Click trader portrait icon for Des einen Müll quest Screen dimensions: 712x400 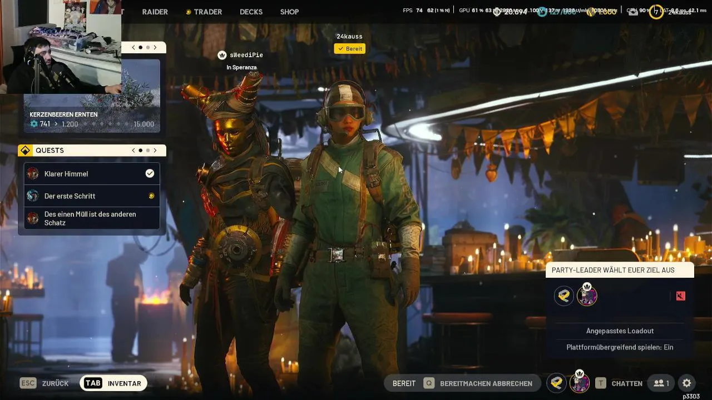pyautogui.click(x=33, y=218)
